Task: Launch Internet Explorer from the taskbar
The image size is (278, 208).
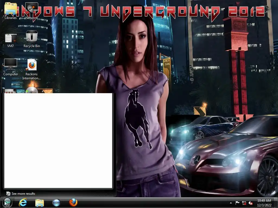Action: tap(23, 203)
